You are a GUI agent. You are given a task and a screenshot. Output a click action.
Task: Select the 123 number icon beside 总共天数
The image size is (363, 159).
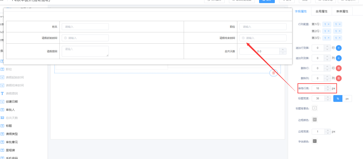(x=2, y=118)
